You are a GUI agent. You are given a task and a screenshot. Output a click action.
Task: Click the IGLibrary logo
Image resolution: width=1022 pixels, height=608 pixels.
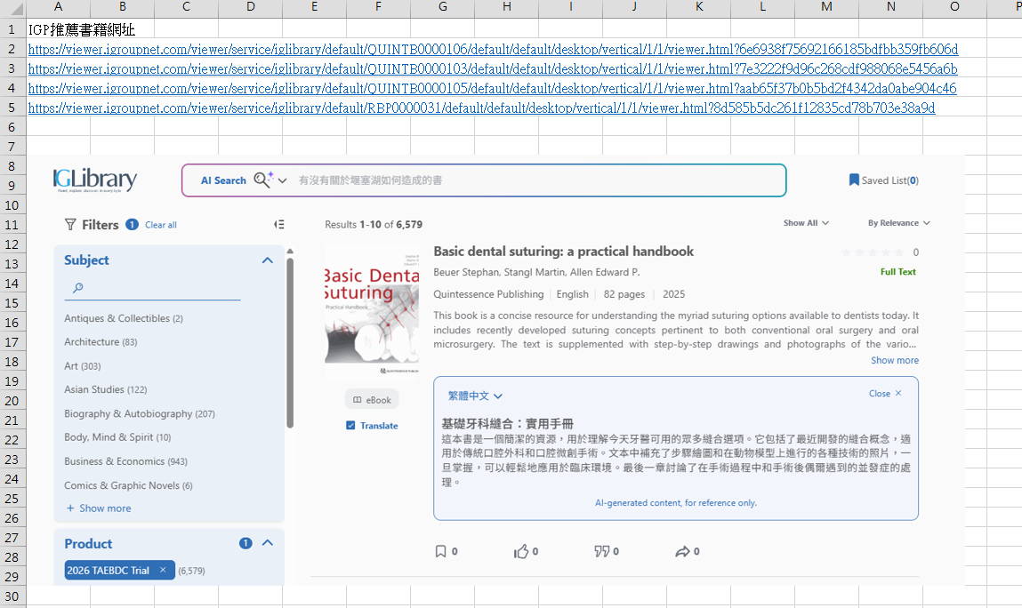95,180
